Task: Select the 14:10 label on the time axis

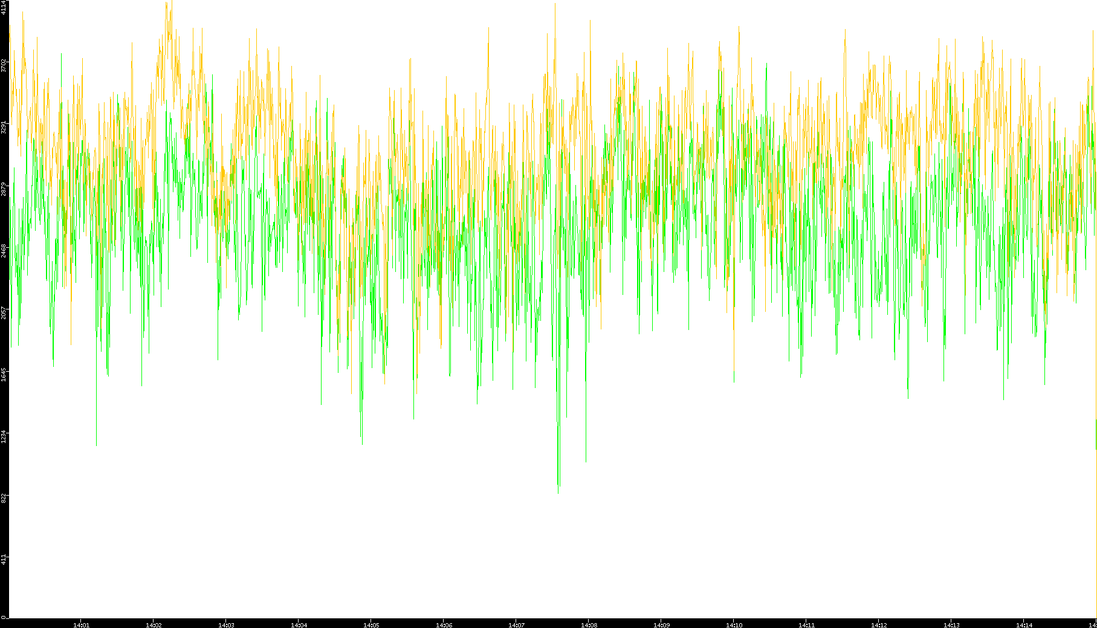Action: [x=734, y=625]
